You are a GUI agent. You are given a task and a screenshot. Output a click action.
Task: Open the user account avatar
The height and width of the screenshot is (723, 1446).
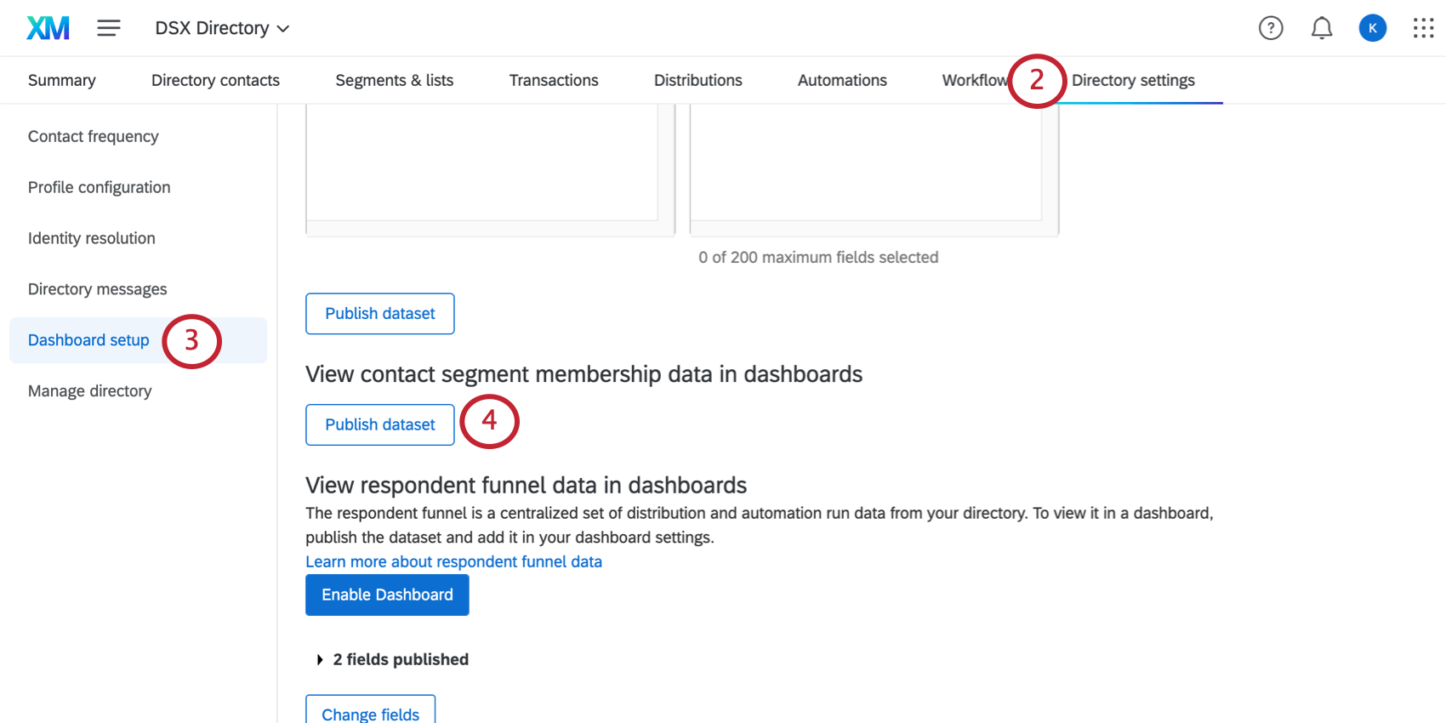coord(1372,27)
